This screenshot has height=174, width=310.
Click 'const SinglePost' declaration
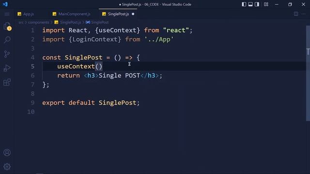(72, 58)
